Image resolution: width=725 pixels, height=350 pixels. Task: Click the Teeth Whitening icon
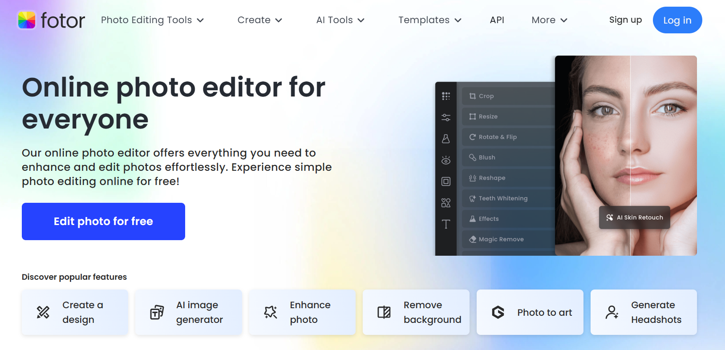click(x=473, y=198)
